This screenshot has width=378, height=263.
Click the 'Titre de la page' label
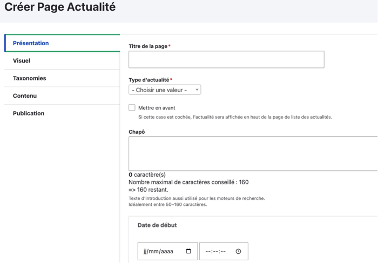148,46
